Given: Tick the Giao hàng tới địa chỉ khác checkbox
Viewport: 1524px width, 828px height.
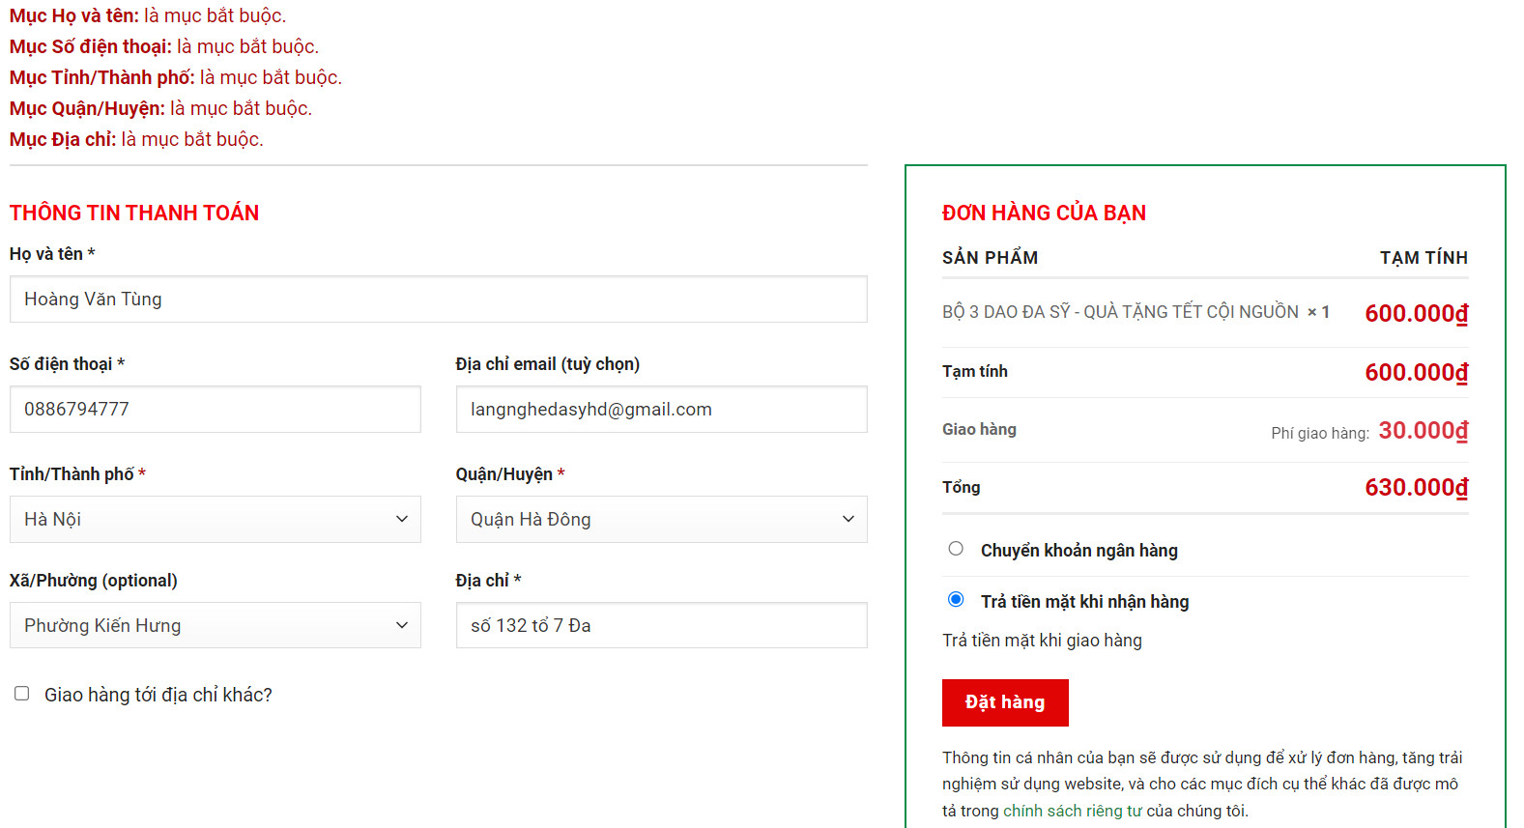Looking at the screenshot, I should pos(22,694).
